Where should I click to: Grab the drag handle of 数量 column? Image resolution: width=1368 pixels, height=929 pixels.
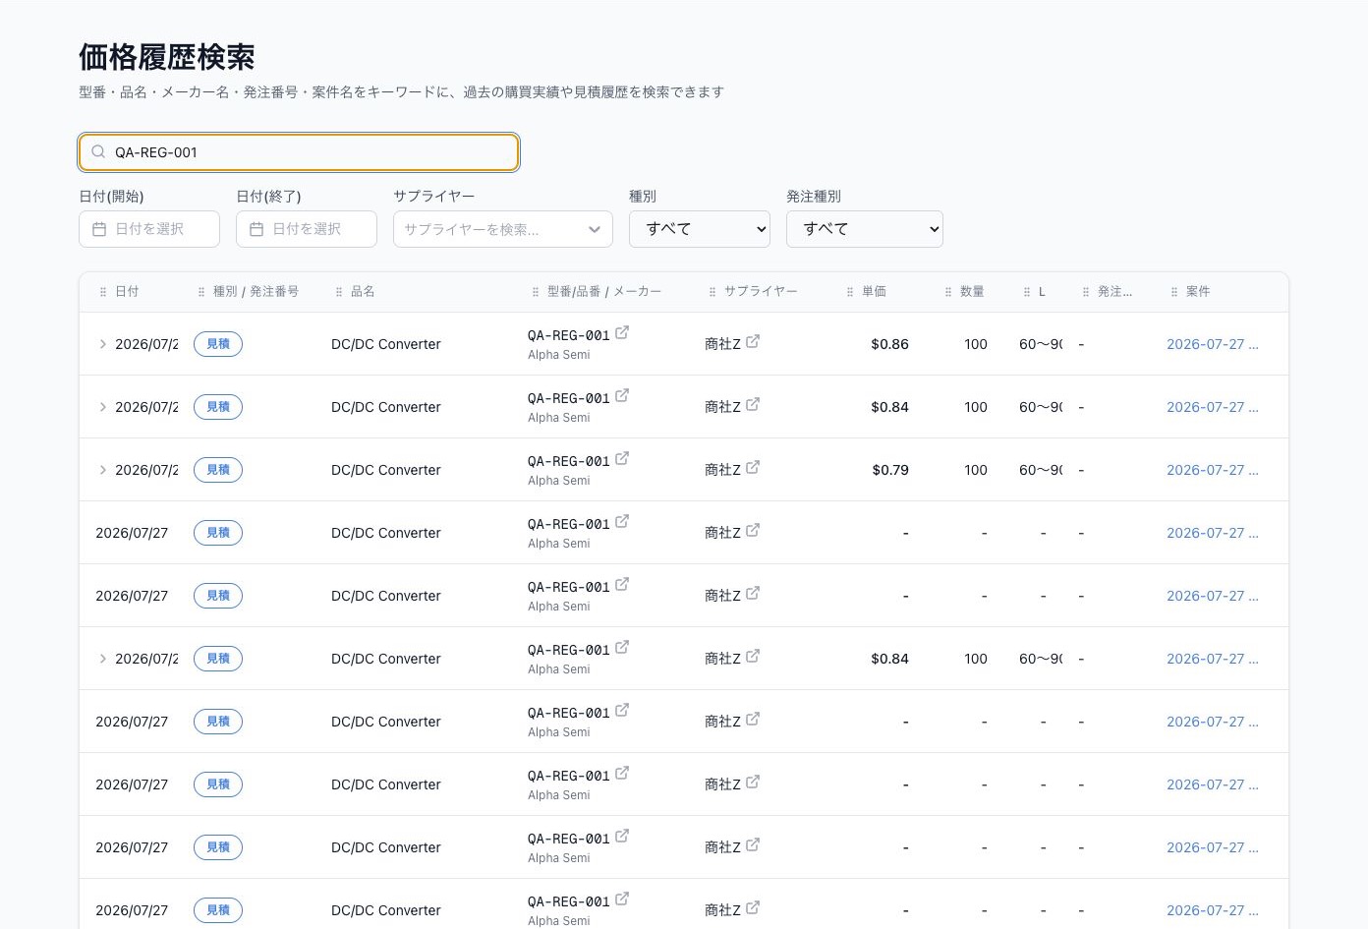(x=948, y=292)
